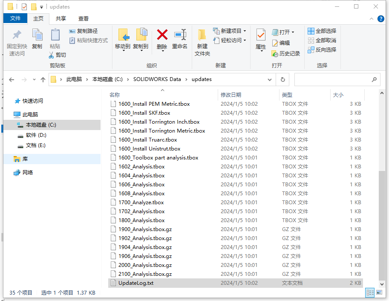Refresh the updates folder view
Image resolution: width=389 pixels, height=301 pixels.
[x=282, y=79]
